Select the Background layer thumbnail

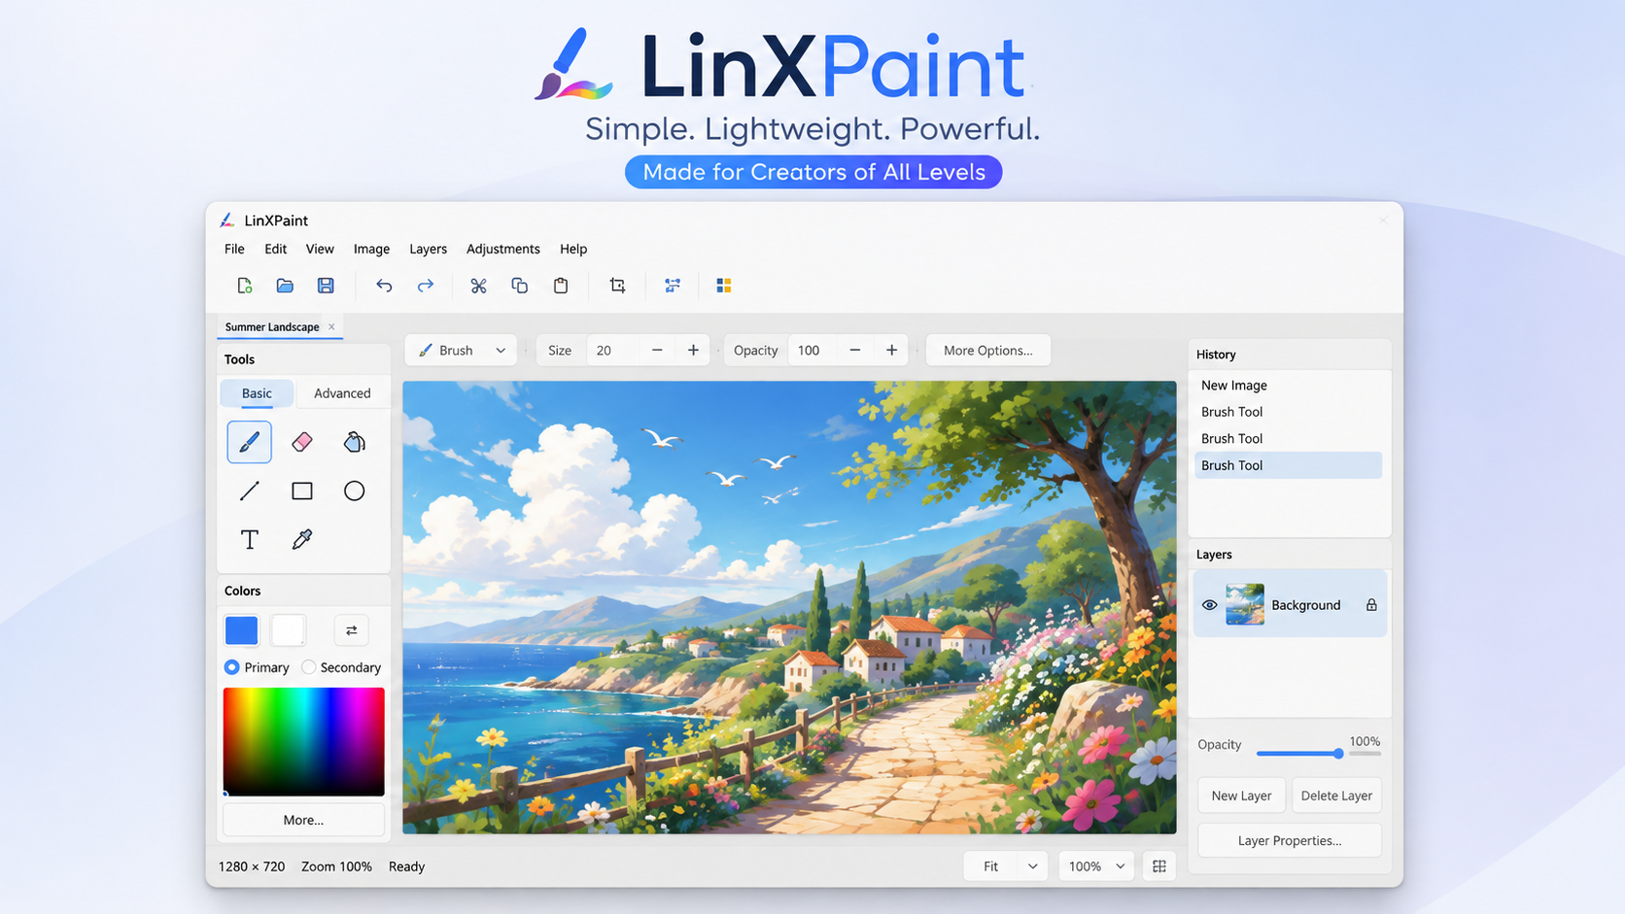point(1245,604)
